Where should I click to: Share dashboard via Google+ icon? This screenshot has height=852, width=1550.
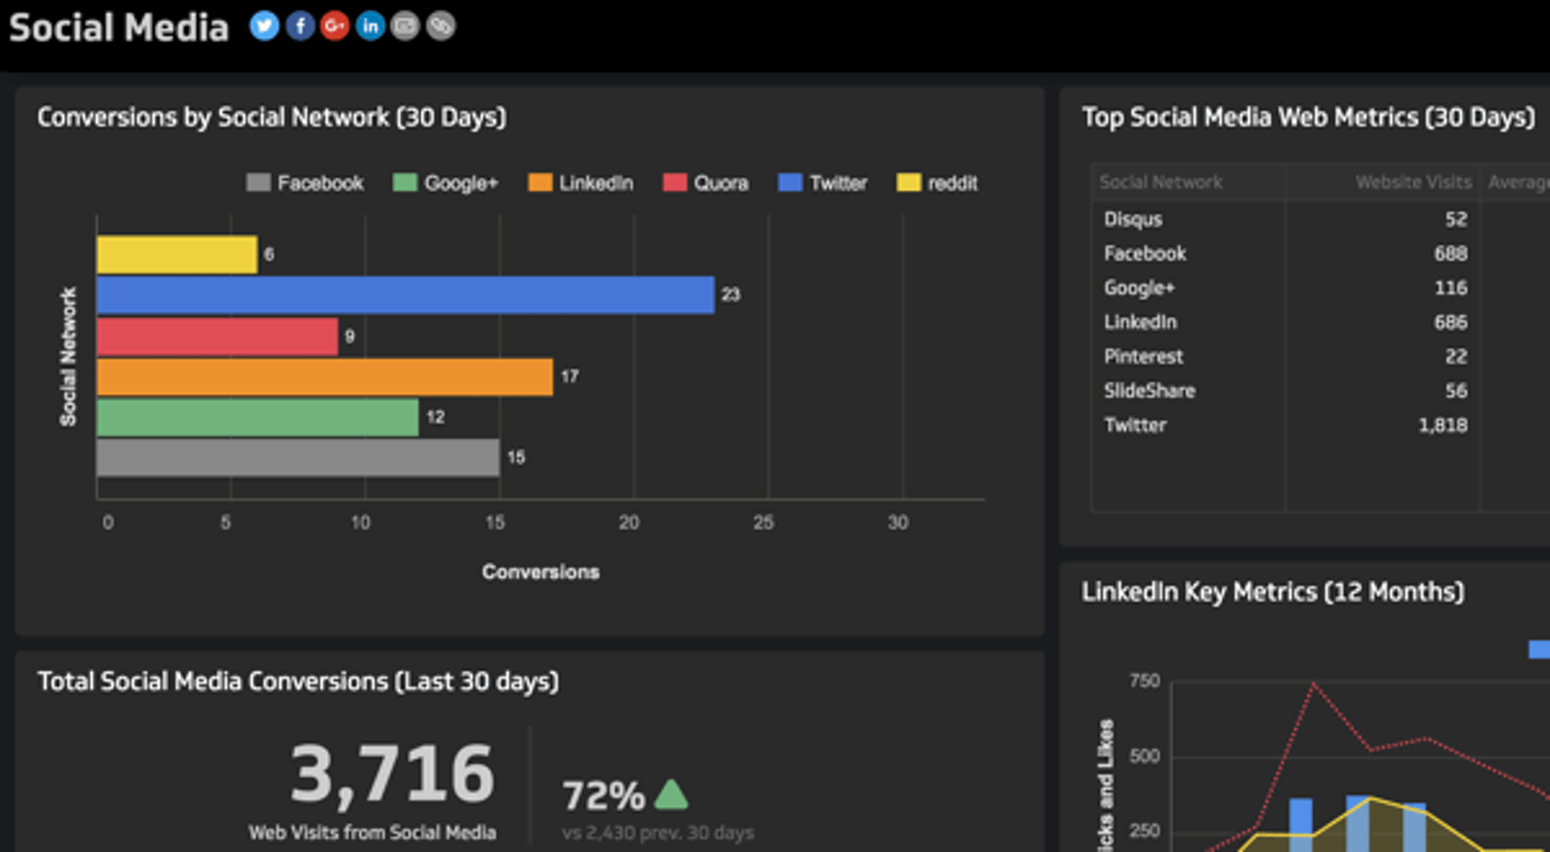(x=334, y=26)
